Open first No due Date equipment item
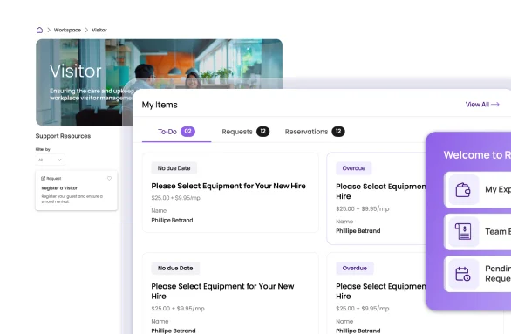511x334 pixels. click(x=230, y=192)
